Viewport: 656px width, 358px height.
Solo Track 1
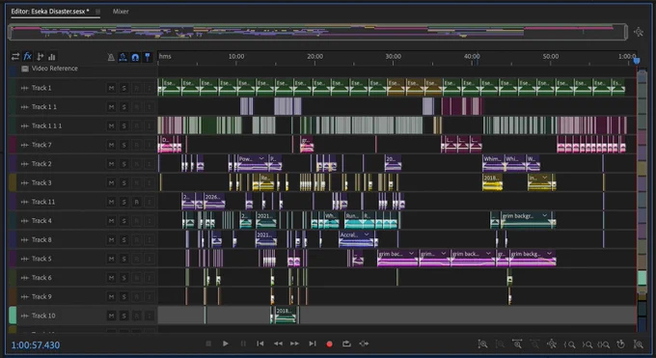pos(123,88)
